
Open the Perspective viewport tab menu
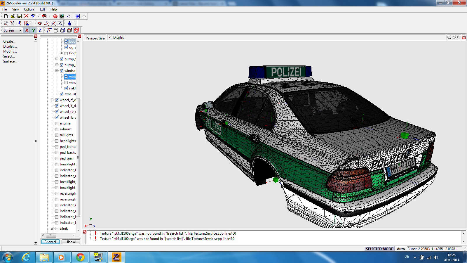95,38
